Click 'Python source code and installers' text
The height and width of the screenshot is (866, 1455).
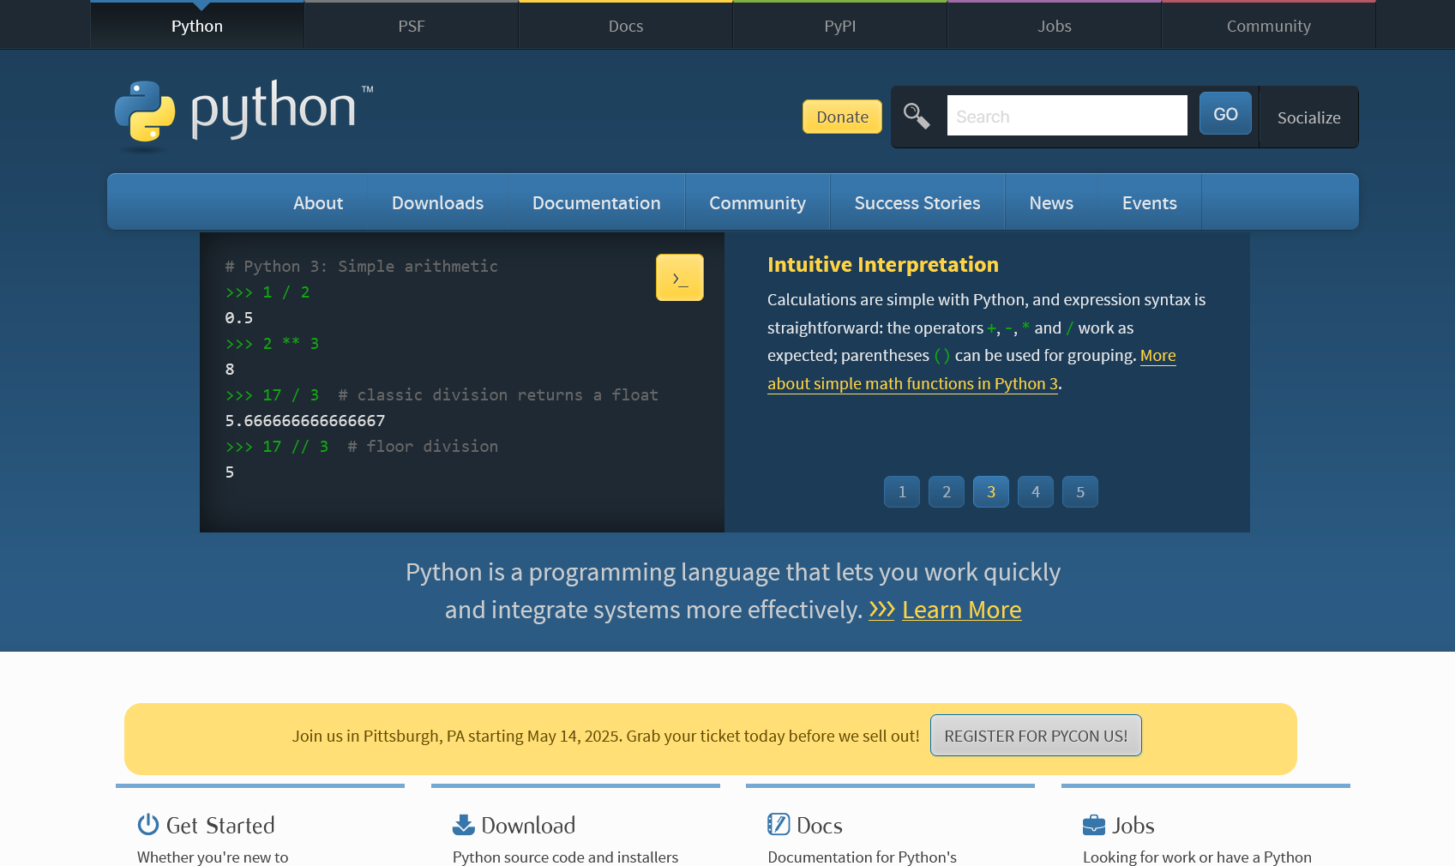[x=565, y=857]
